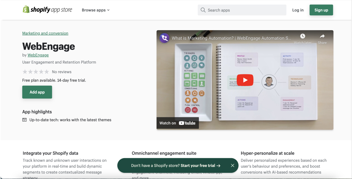Open the Marketing and conversion category link

point(45,33)
